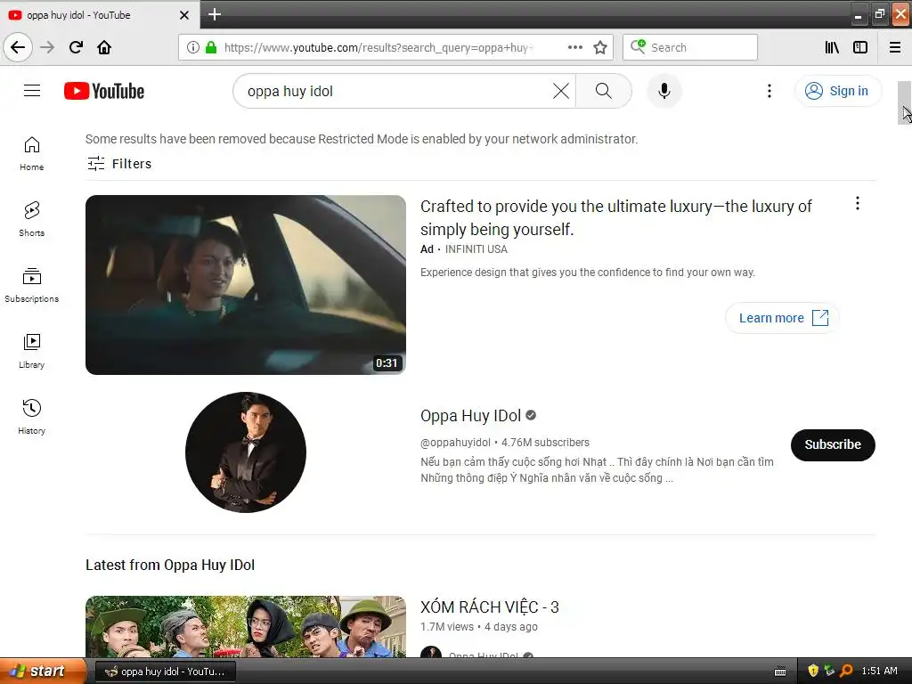Click the browser forward arrow

tap(47, 47)
